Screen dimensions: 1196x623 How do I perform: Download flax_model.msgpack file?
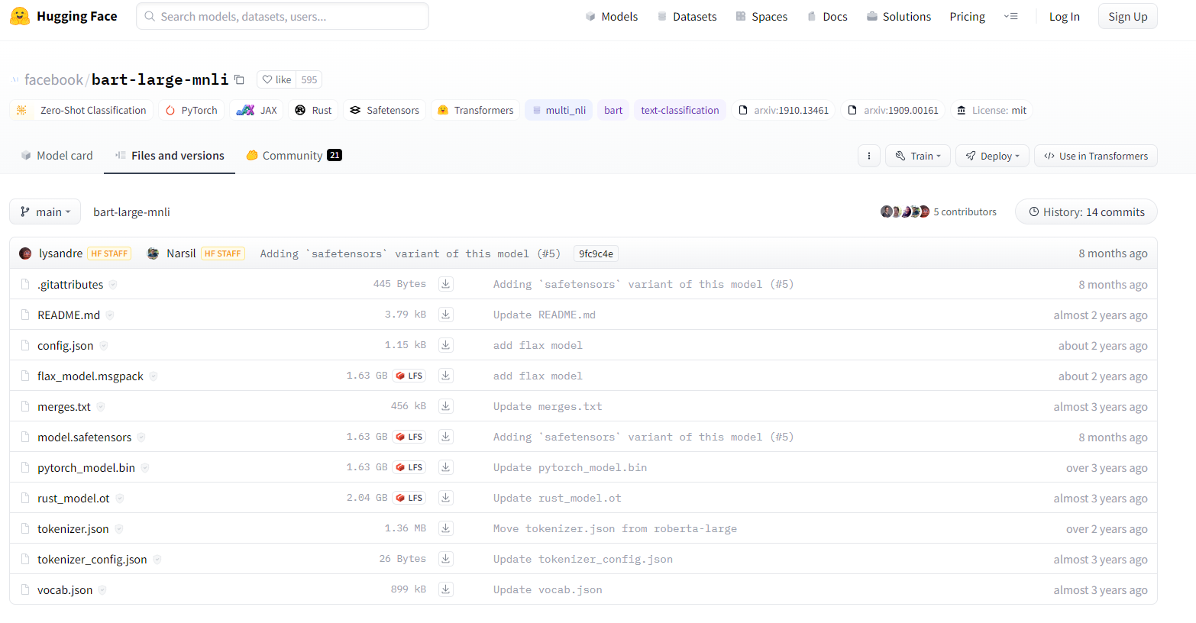click(446, 376)
